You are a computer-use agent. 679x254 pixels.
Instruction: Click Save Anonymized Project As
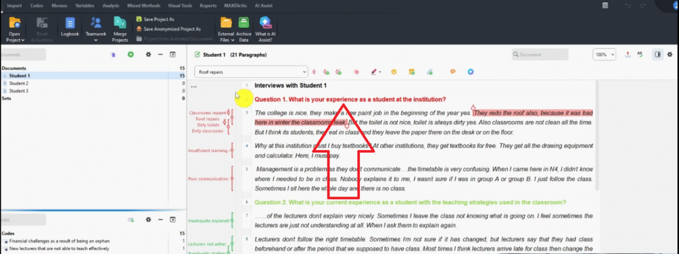pyautogui.click(x=168, y=29)
